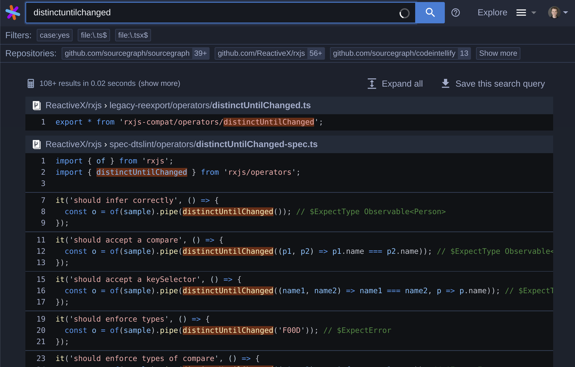Open ReactiveX/rxjs link above distinctUntilChanged.ts result
The height and width of the screenshot is (367, 575).
point(73,105)
